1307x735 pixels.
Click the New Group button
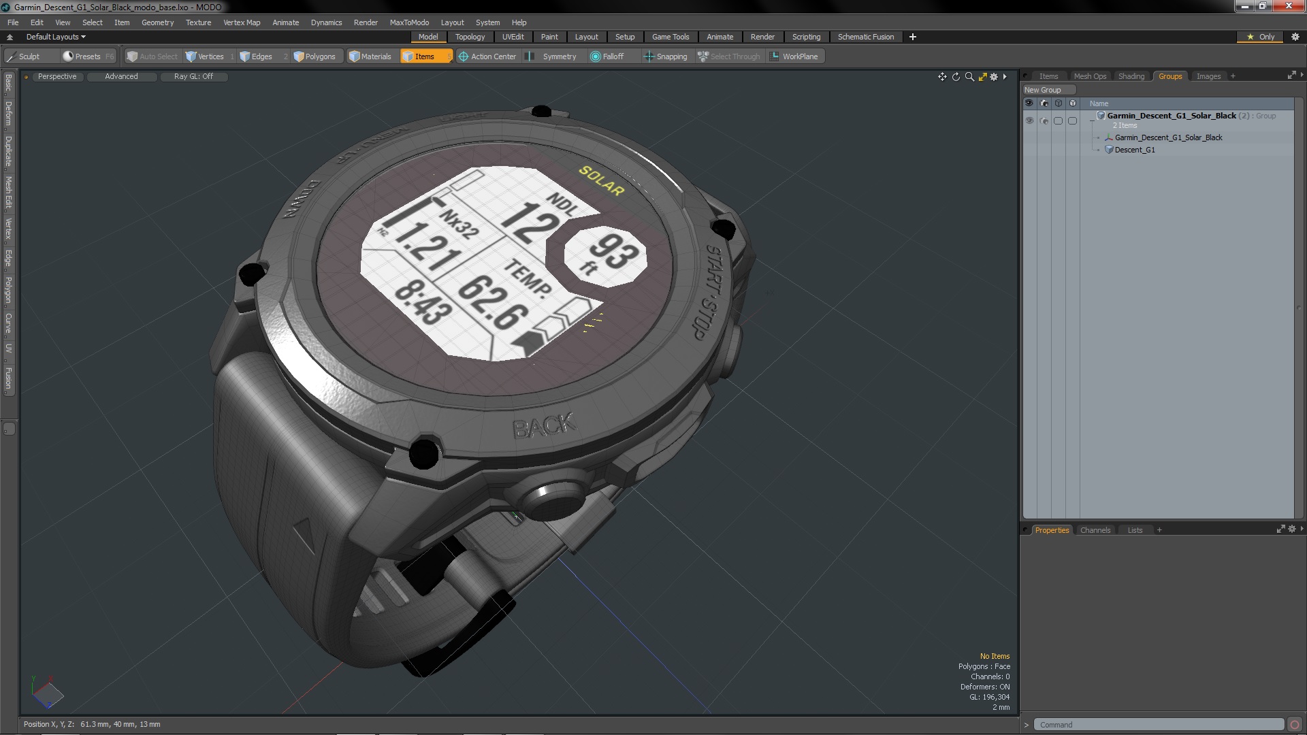[x=1048, y=90]
